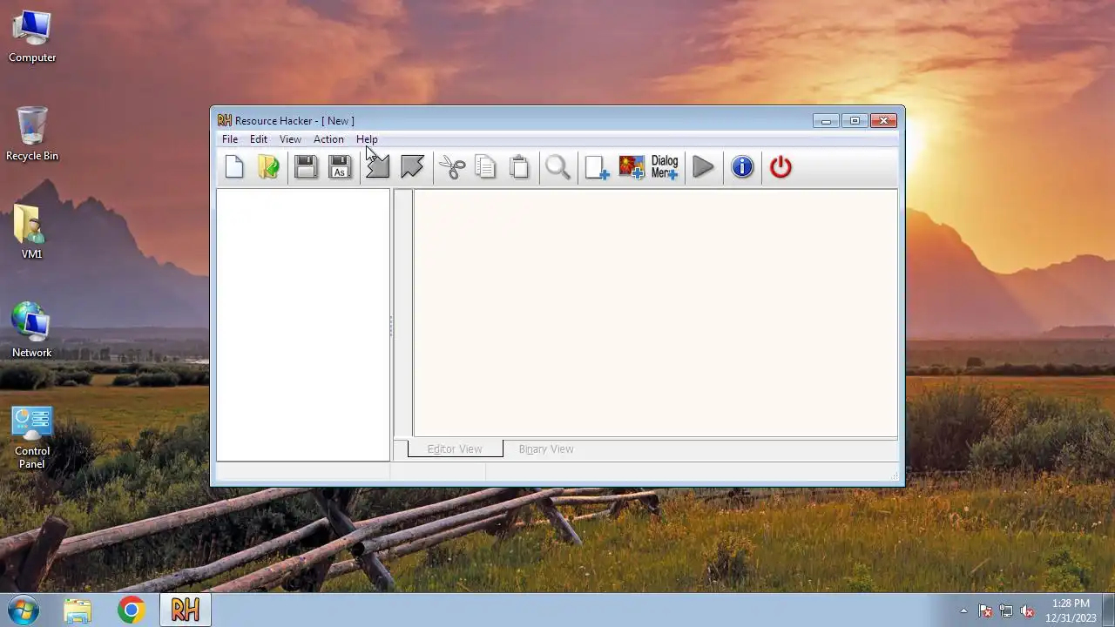Click the taskbar clock showing 1:28 PM
Screen dimensions: 1115x627
(1071, 610)
